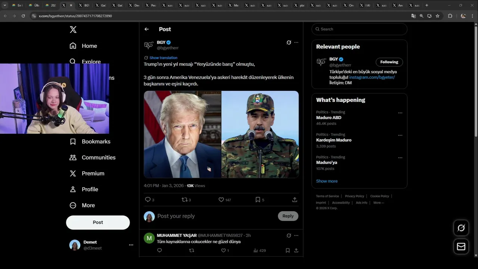Click the Following button for BGY
Screen dimensions: 478x269
point(389,62)
